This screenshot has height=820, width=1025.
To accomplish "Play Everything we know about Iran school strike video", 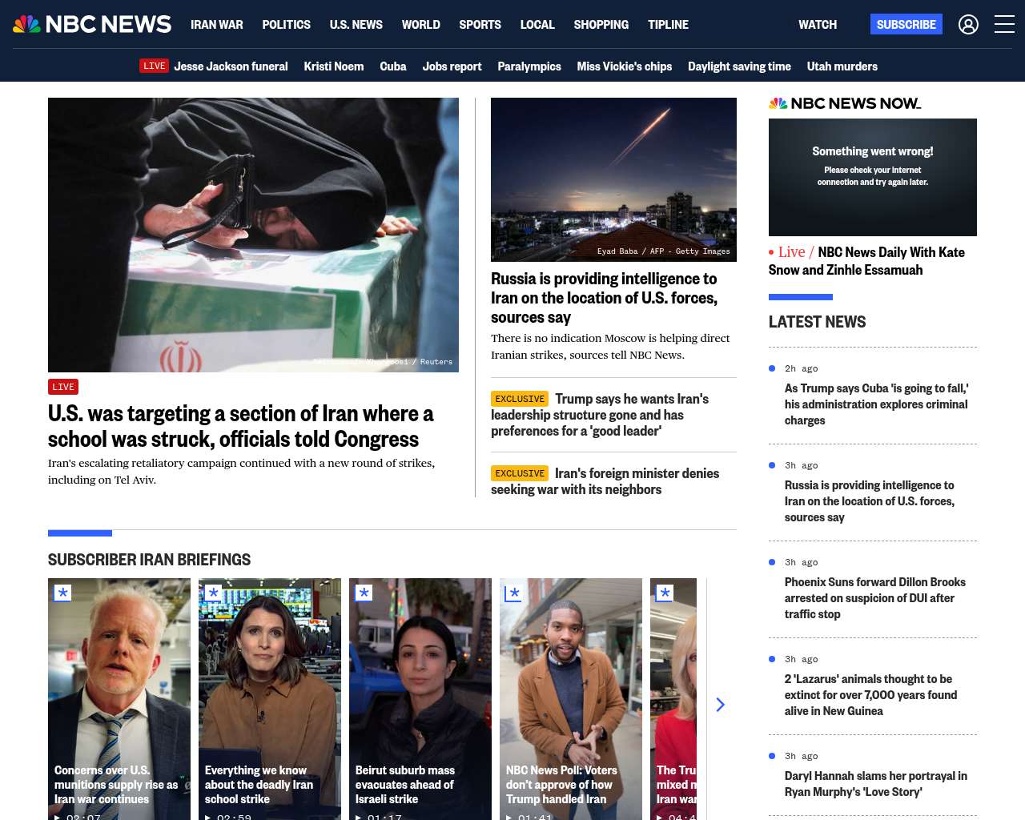I will pyautogui.click(x=270, y=699).
